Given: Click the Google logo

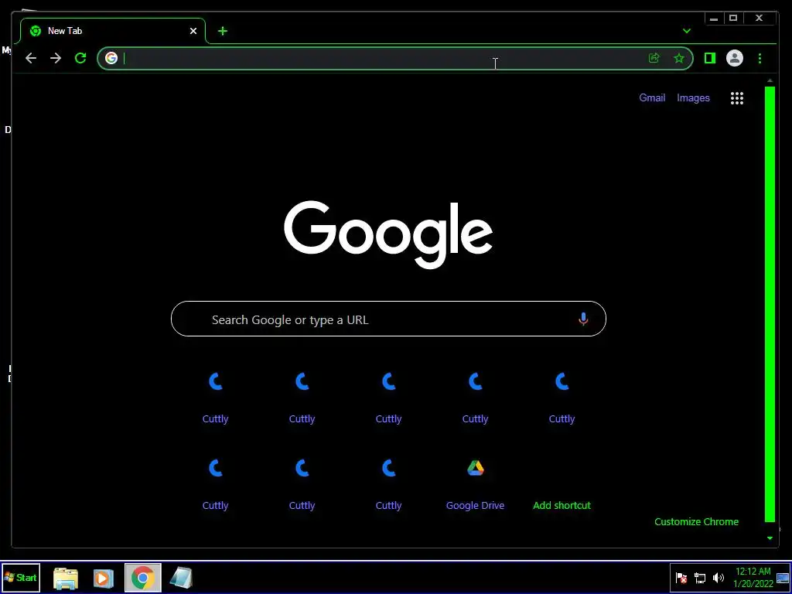Looking at the screenshot, I should click(x=388, y=234).
